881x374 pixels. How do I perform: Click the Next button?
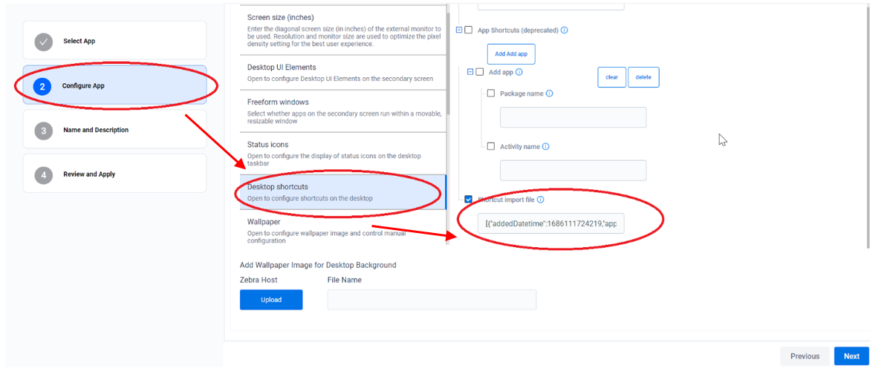pyautogui.click(x=851, y=356)
